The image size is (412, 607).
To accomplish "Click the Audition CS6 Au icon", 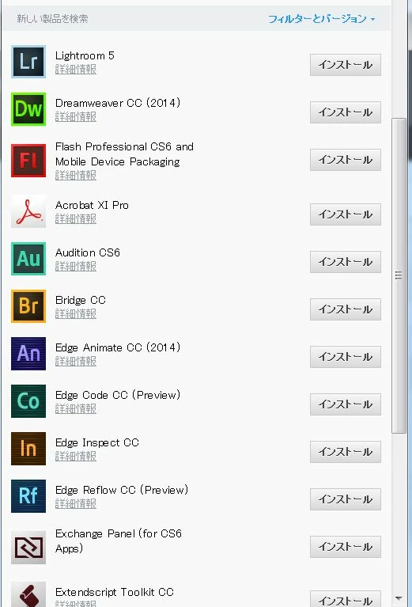I will (28, 259).
